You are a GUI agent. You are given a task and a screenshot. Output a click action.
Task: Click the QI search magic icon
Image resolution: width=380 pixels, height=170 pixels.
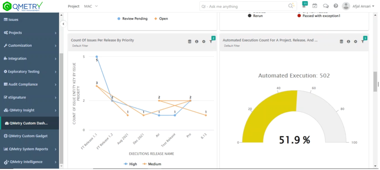click(x=291, y=6)
